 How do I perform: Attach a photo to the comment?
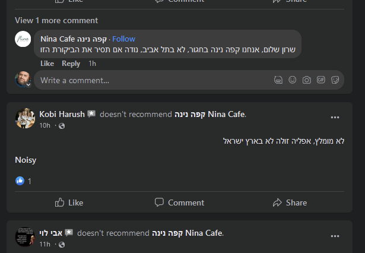307,80
